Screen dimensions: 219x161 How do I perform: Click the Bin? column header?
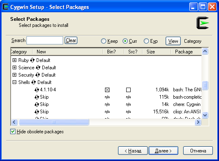[x=114, y=52]
